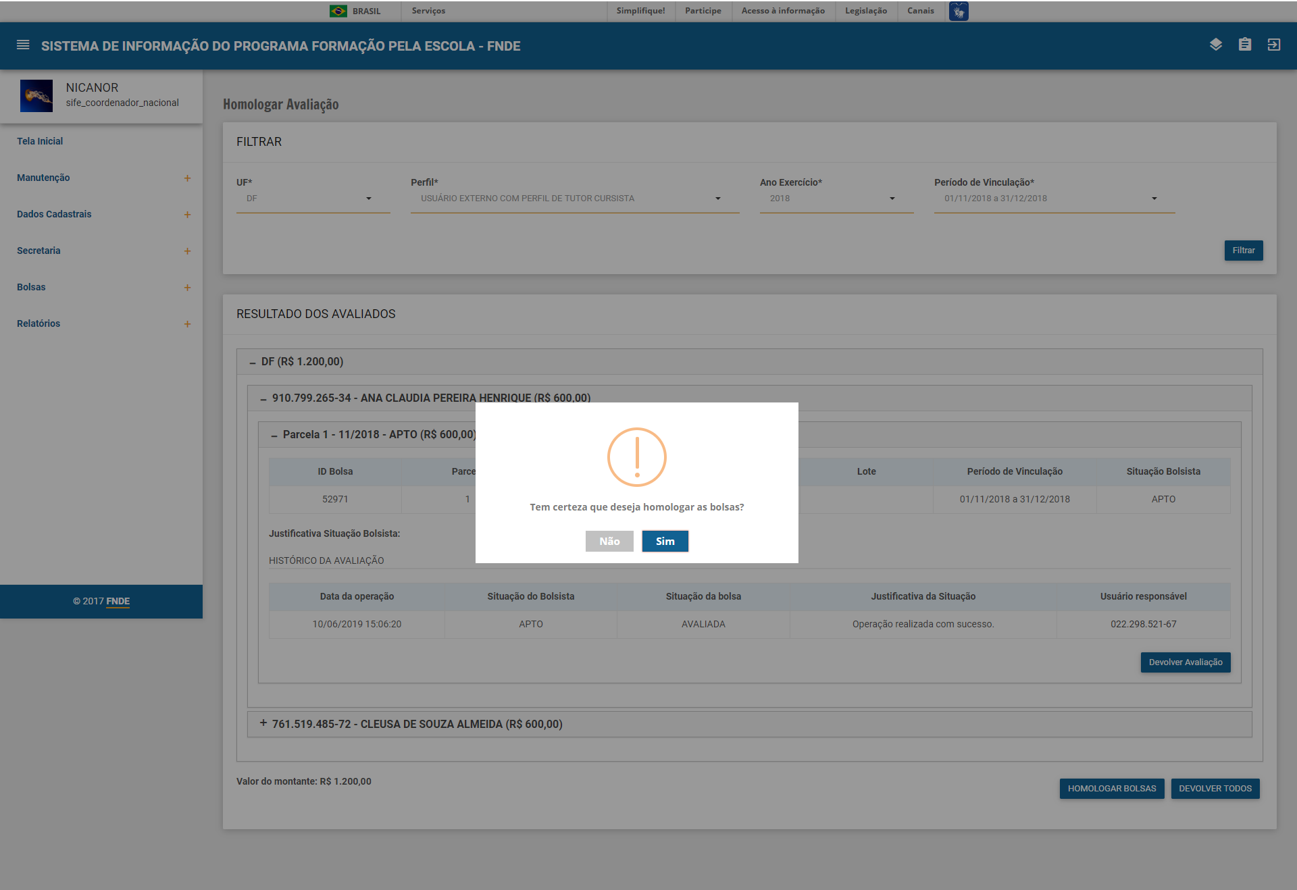Open Tela Inicial in sidebar
The image size is (1297, 890).
[40, 141]
